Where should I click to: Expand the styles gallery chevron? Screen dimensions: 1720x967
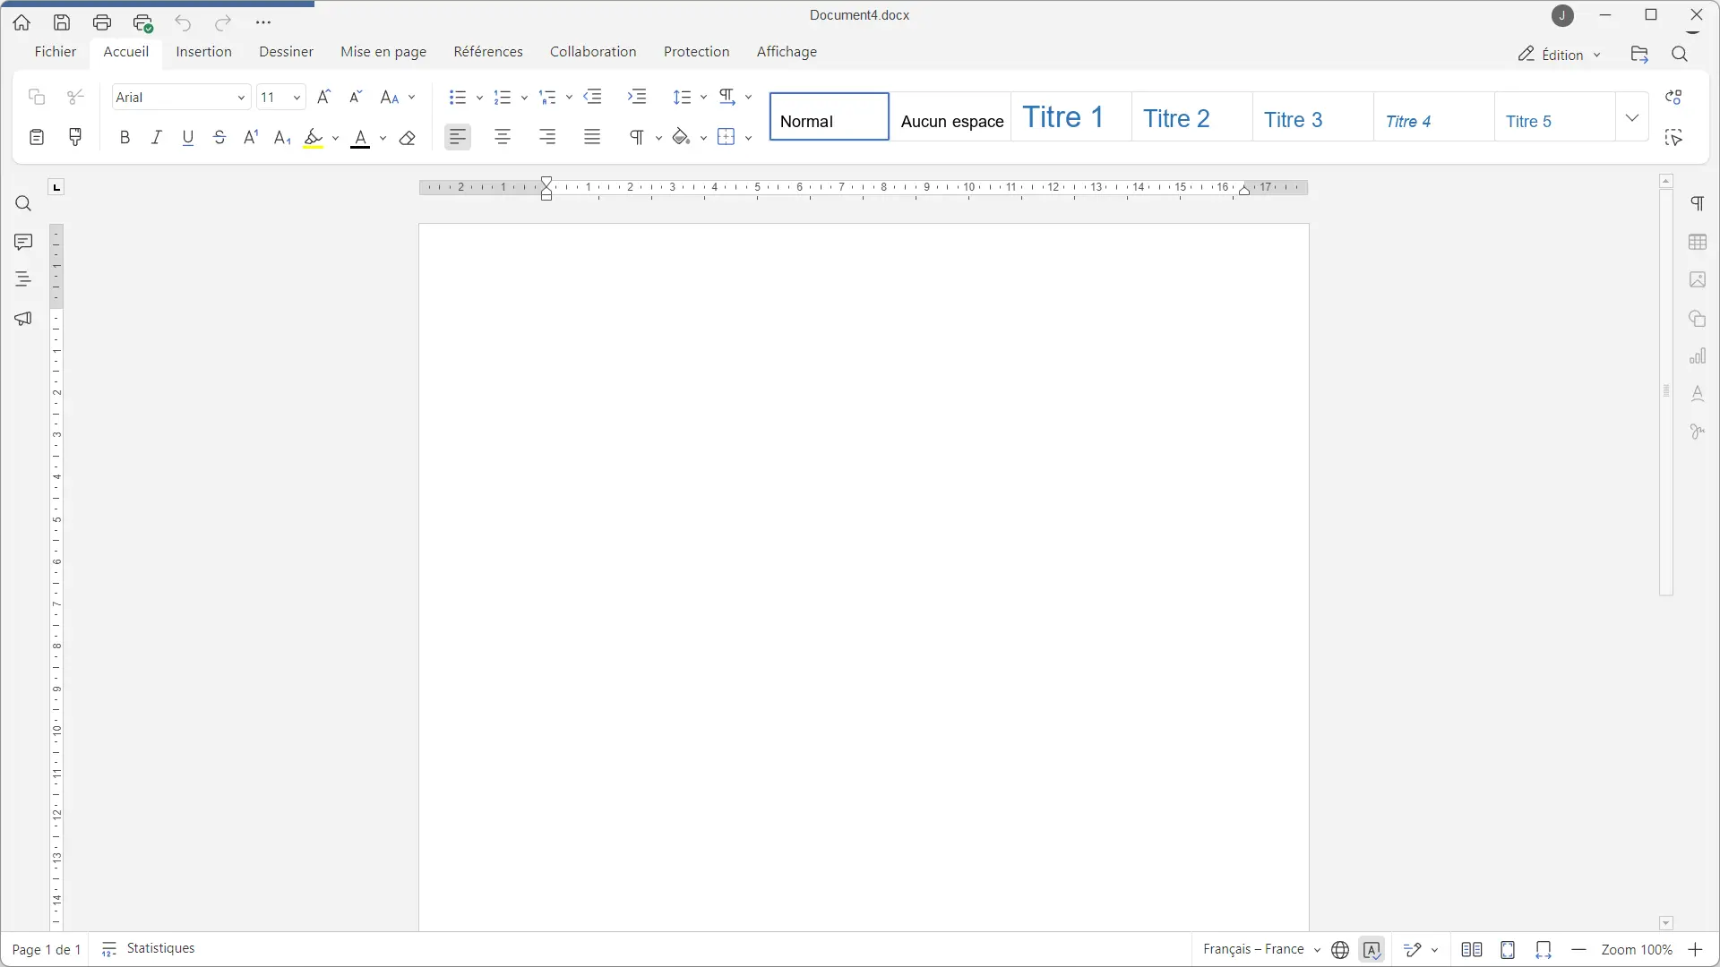(1632, 117)
